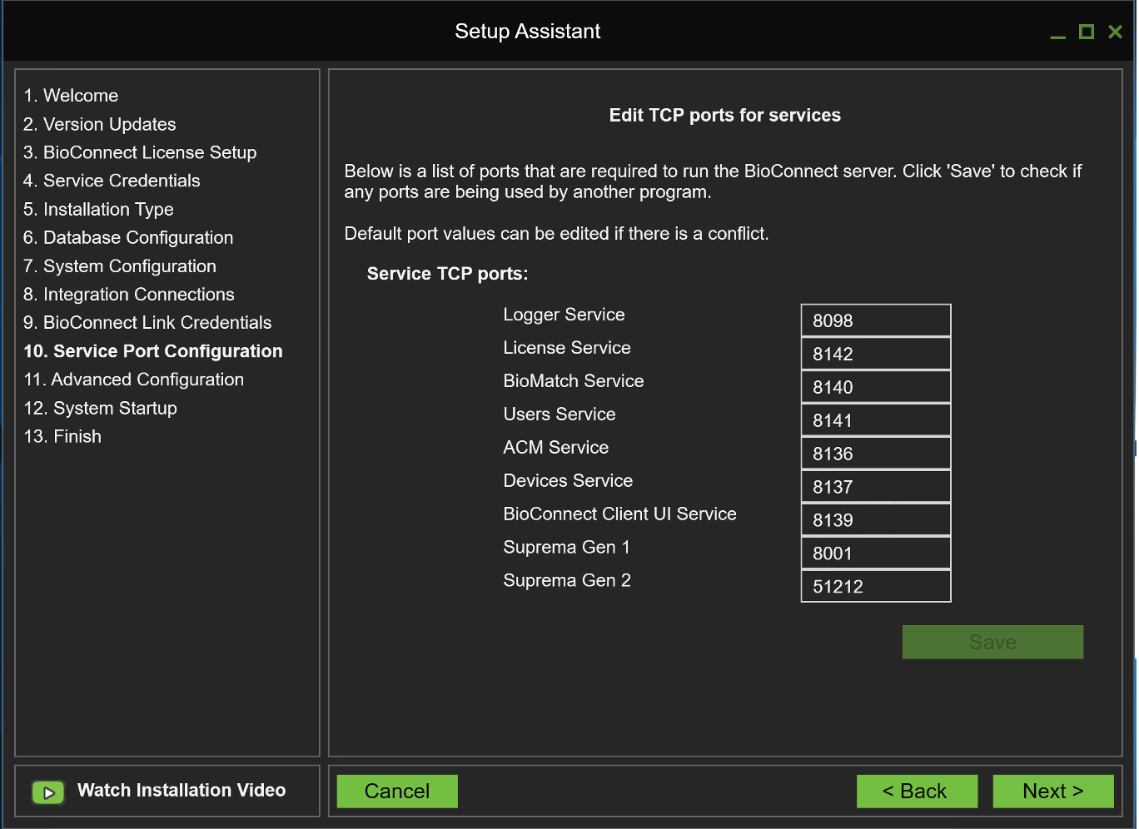
Task: Select BioConnect License Setup step
Action: click(140, 152)
